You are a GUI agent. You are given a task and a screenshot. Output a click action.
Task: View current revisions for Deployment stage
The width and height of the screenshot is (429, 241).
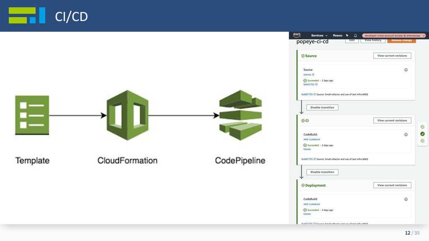tap(392, 185)
